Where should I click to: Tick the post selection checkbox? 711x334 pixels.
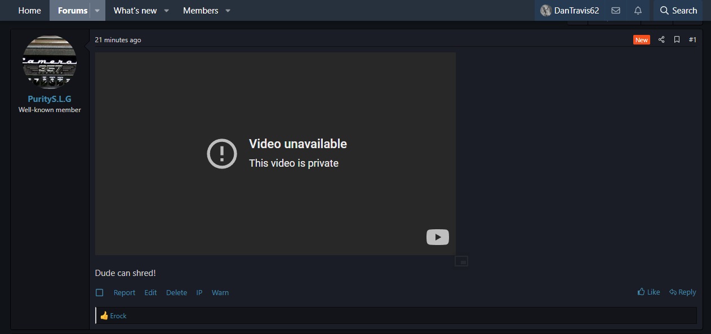[100, 292]
